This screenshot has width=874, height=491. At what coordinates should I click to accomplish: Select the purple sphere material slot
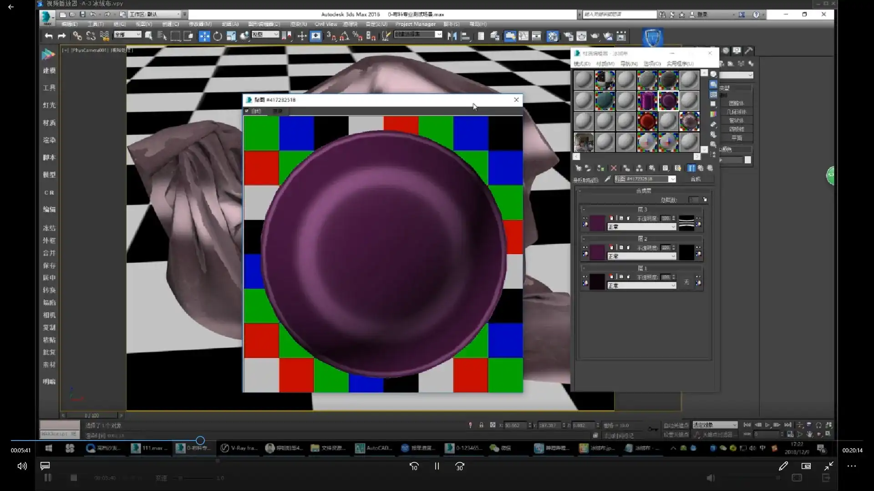(x=668, y=101)
